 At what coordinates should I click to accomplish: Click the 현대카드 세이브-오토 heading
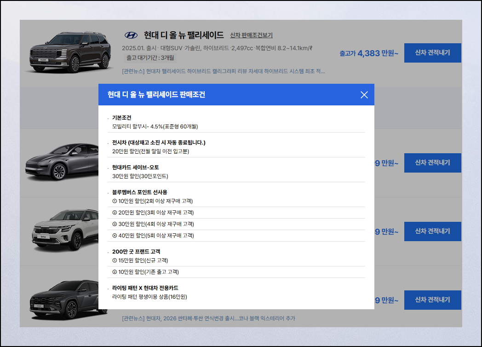coord(136,168)
